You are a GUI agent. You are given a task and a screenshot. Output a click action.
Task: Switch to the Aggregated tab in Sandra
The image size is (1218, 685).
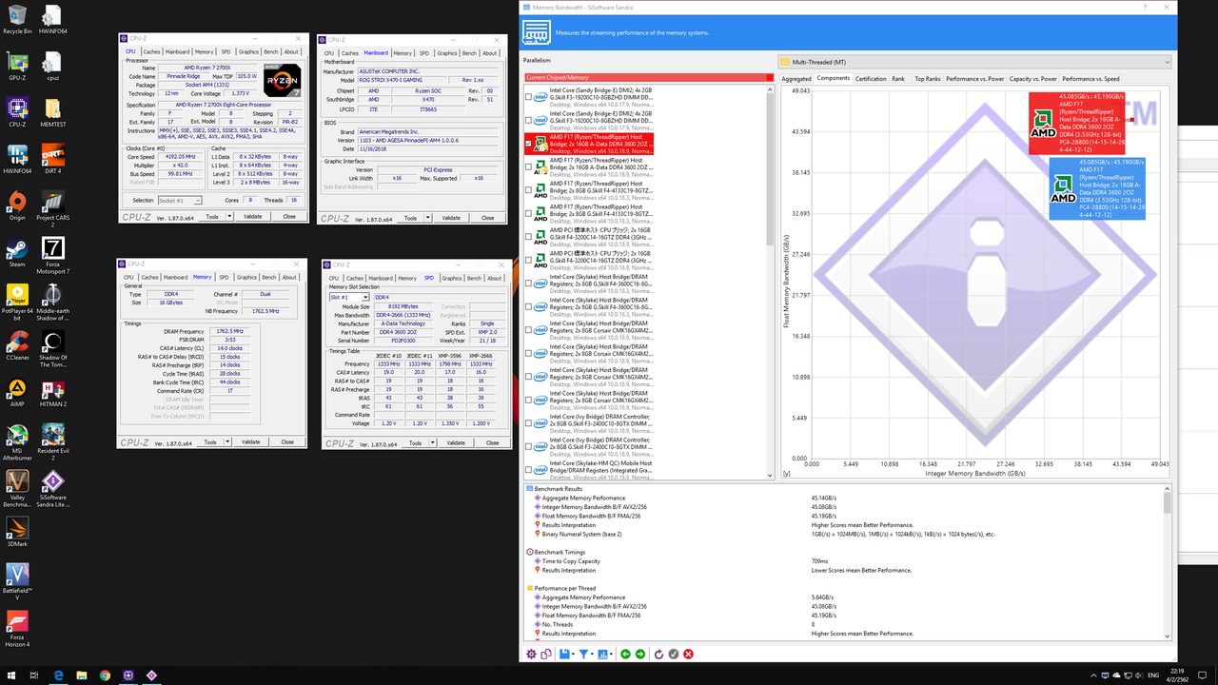click(796, 79)
